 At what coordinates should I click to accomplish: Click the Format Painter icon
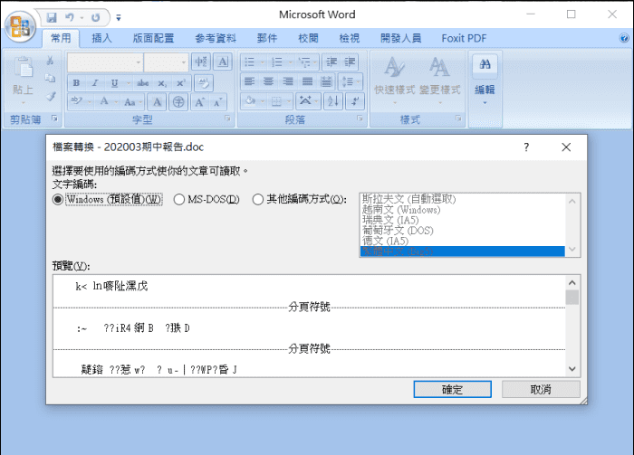[50, 96]
